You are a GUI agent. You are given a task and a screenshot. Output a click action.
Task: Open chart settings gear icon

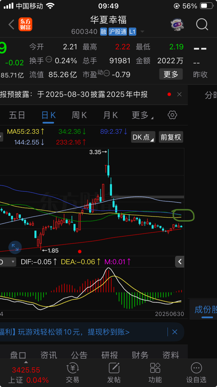coord(172,115)
